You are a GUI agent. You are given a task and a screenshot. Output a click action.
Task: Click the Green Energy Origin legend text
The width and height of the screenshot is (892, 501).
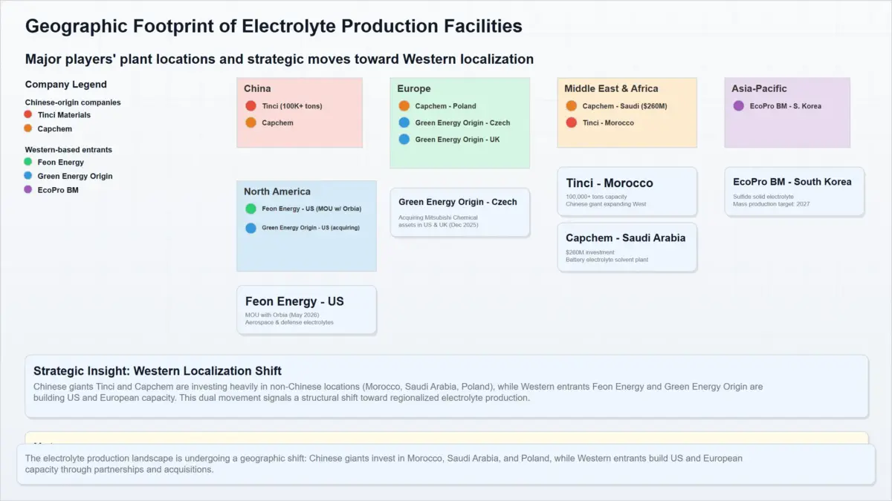tap(75, 177)
